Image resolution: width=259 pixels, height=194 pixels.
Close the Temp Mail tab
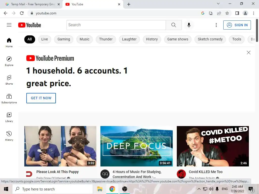pyautogui.click(x=58, y=4)
